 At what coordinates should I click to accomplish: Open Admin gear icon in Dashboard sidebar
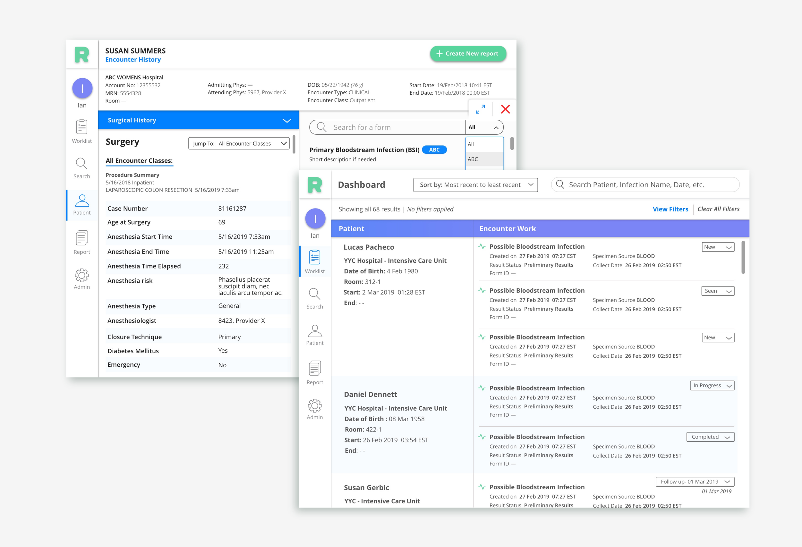[314, 409]
